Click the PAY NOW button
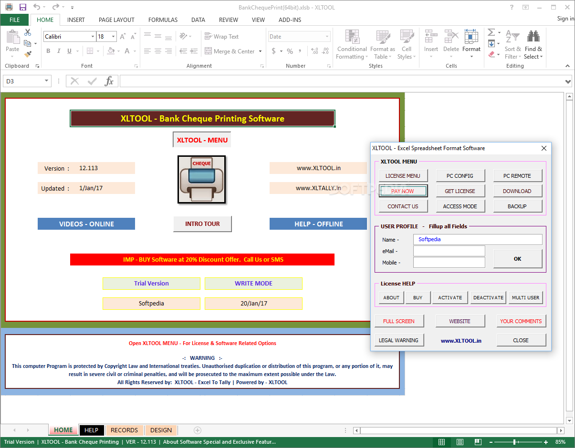Viewport: 575px width, 448px height. coord(403,191)
